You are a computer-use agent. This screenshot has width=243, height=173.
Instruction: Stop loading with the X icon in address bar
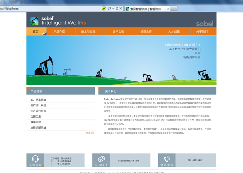coord(121,8)
